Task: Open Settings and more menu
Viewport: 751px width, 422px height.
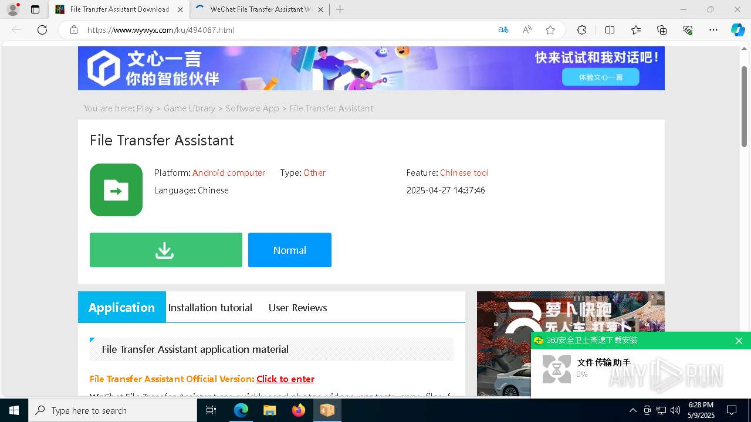Action: tap(713, 30)
